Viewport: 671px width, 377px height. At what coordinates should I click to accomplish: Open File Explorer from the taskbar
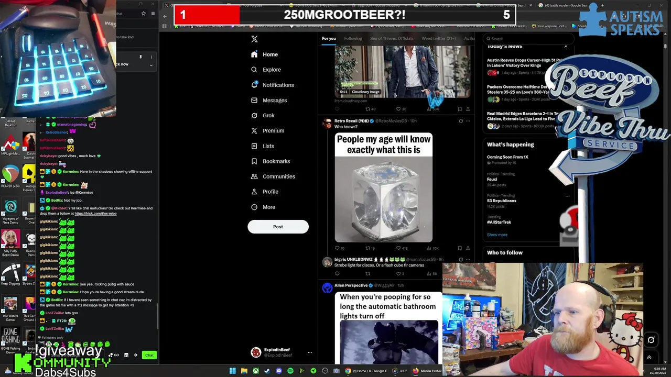(x=244, y=371)
